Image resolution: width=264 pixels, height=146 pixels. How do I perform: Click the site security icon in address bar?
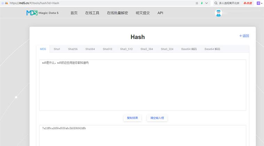click(6, 3)
